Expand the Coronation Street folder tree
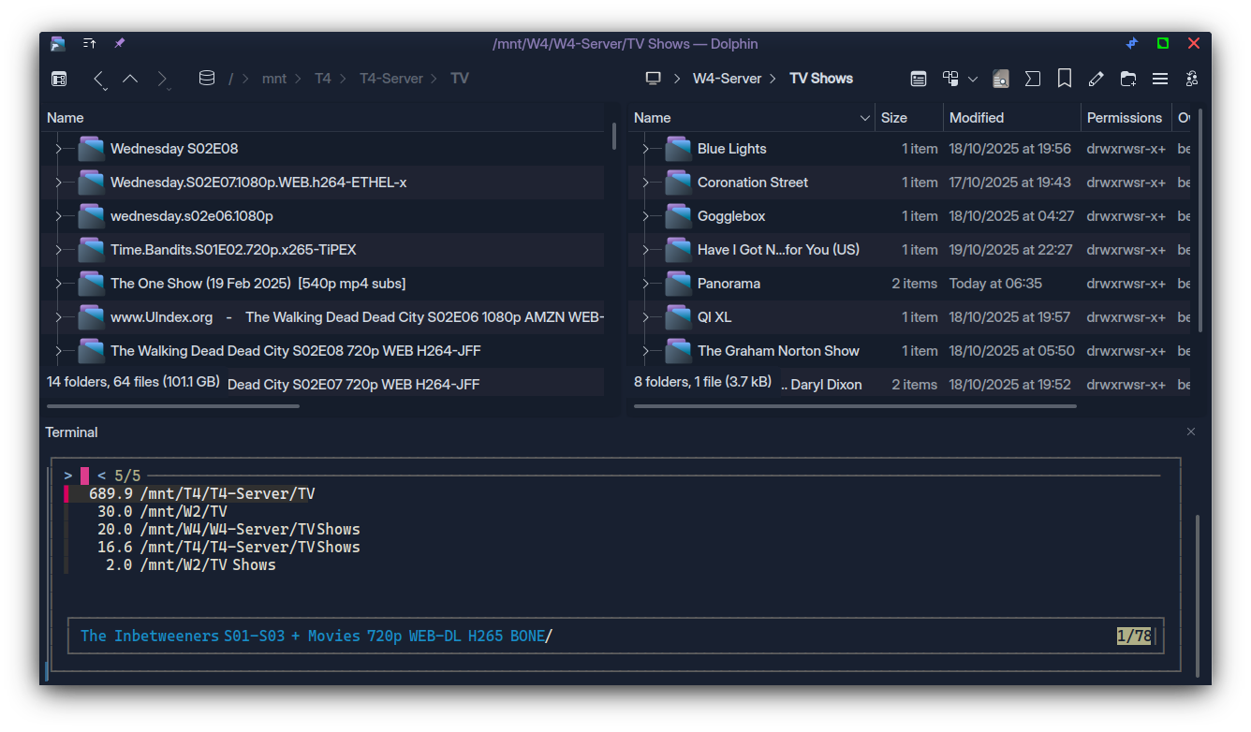Viewport: 1251px width, 732px height. click(x=645, y=183)
